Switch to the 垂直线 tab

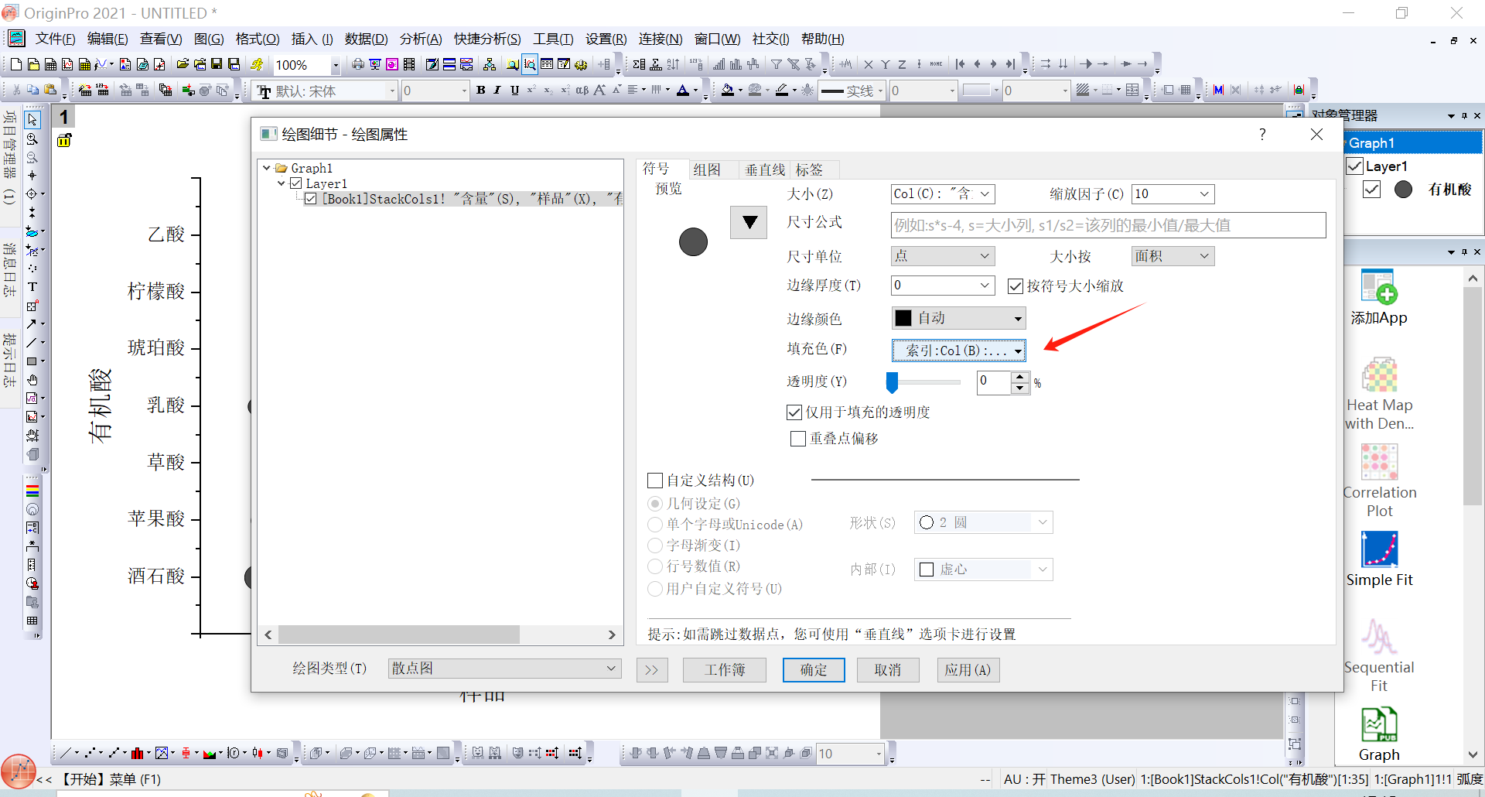(x=763, y=169)
